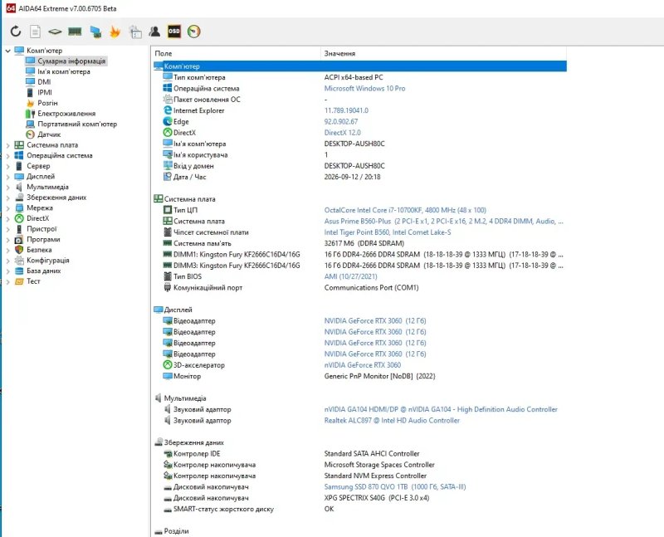Select DIMM3: Kingston Fury row
The image size is (664, 537).
[360, 266]
